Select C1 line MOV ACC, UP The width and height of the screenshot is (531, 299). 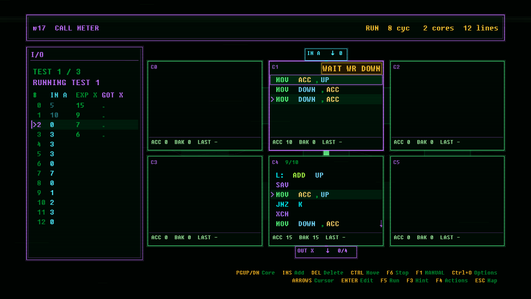pyautogui.click(x=326, y=80)
